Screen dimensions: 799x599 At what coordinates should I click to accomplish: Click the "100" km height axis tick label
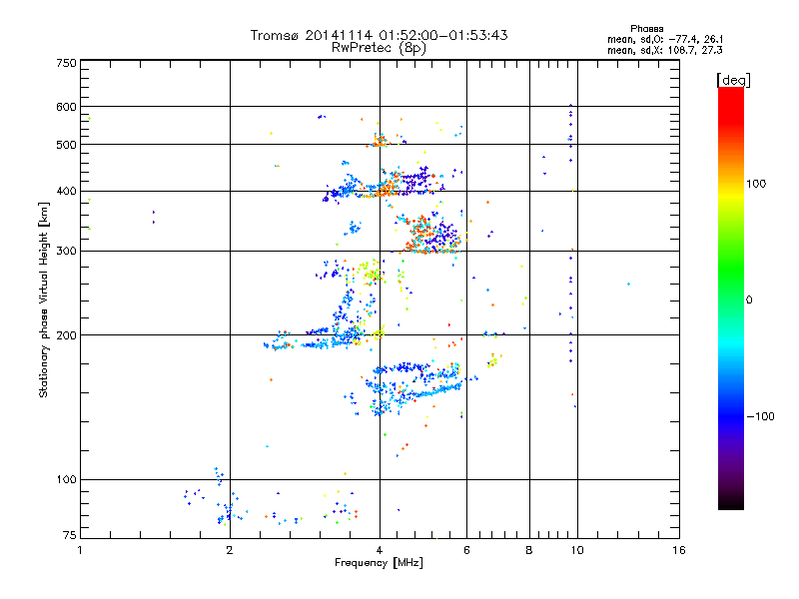click(66, 479)
